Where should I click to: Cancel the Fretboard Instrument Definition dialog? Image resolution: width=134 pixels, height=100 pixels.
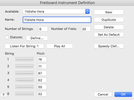103,94
